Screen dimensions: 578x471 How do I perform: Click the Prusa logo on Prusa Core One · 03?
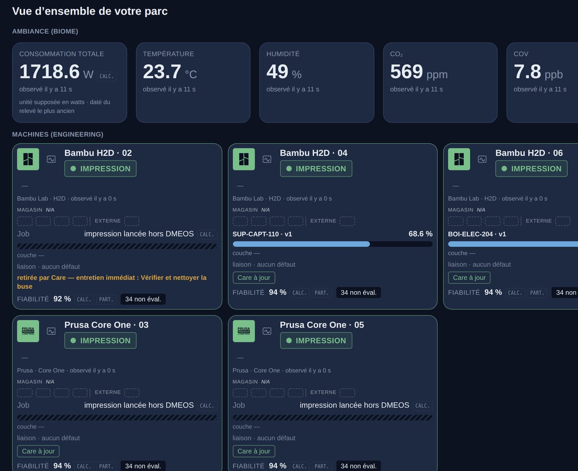coord(28,331)
